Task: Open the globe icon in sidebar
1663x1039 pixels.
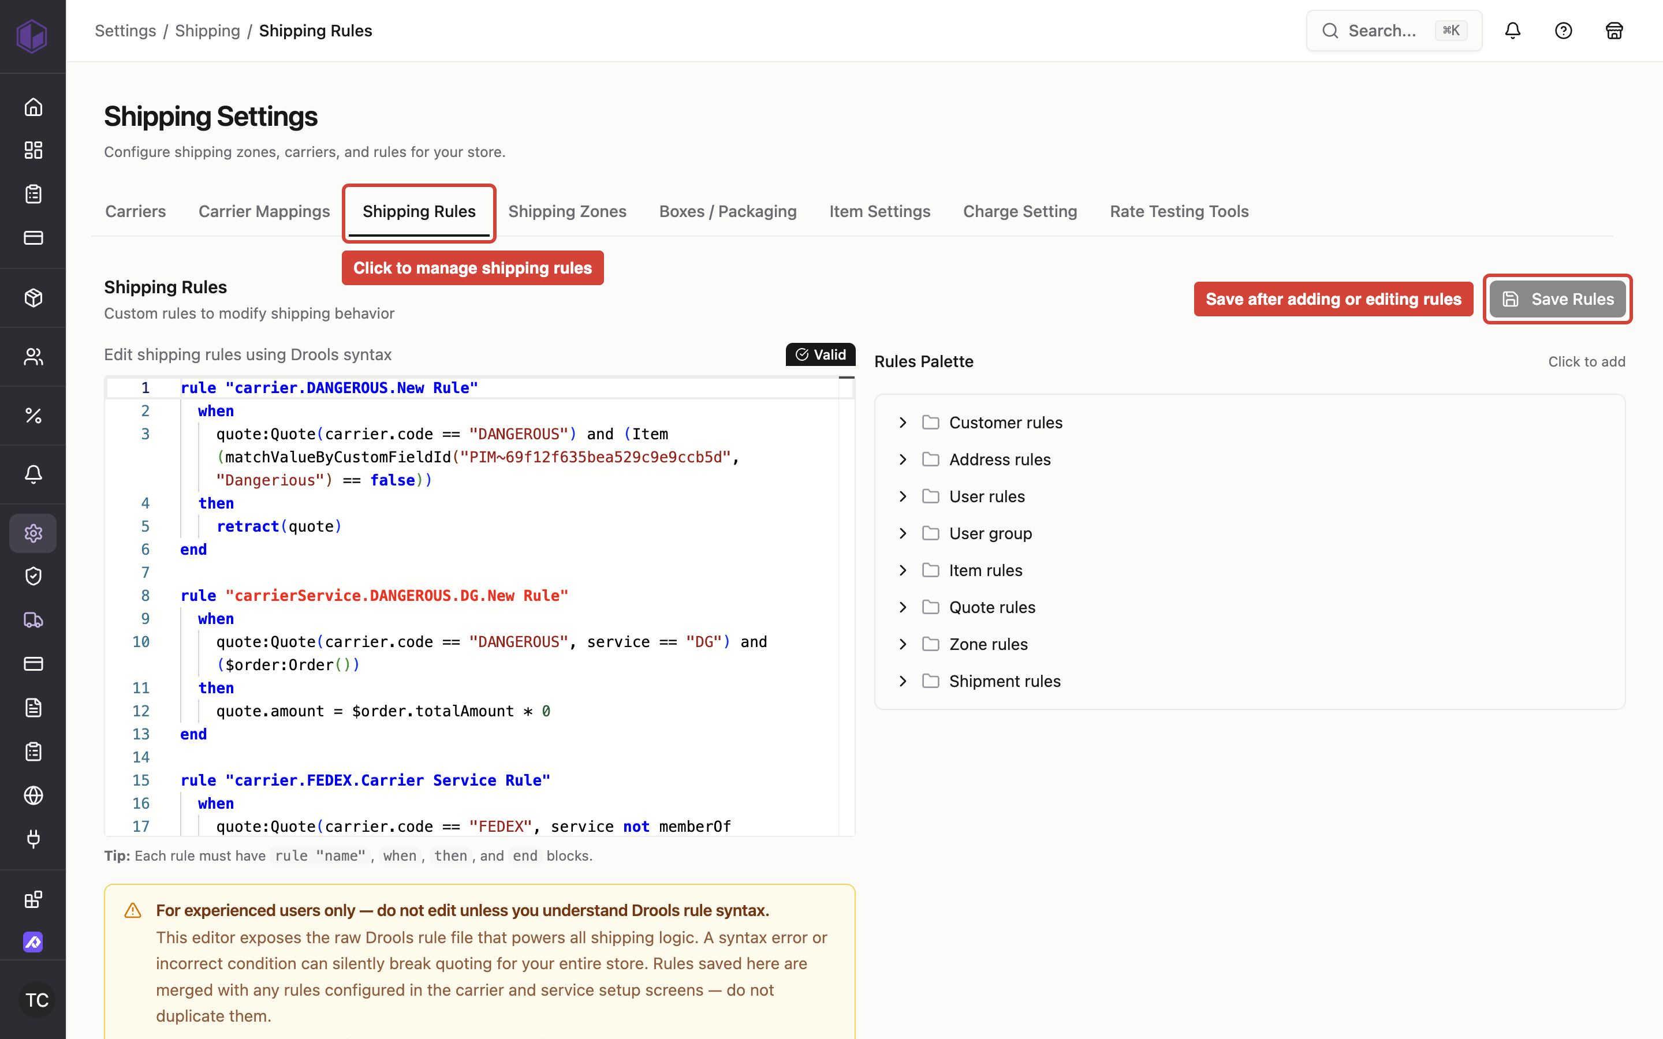Action: 33,795
